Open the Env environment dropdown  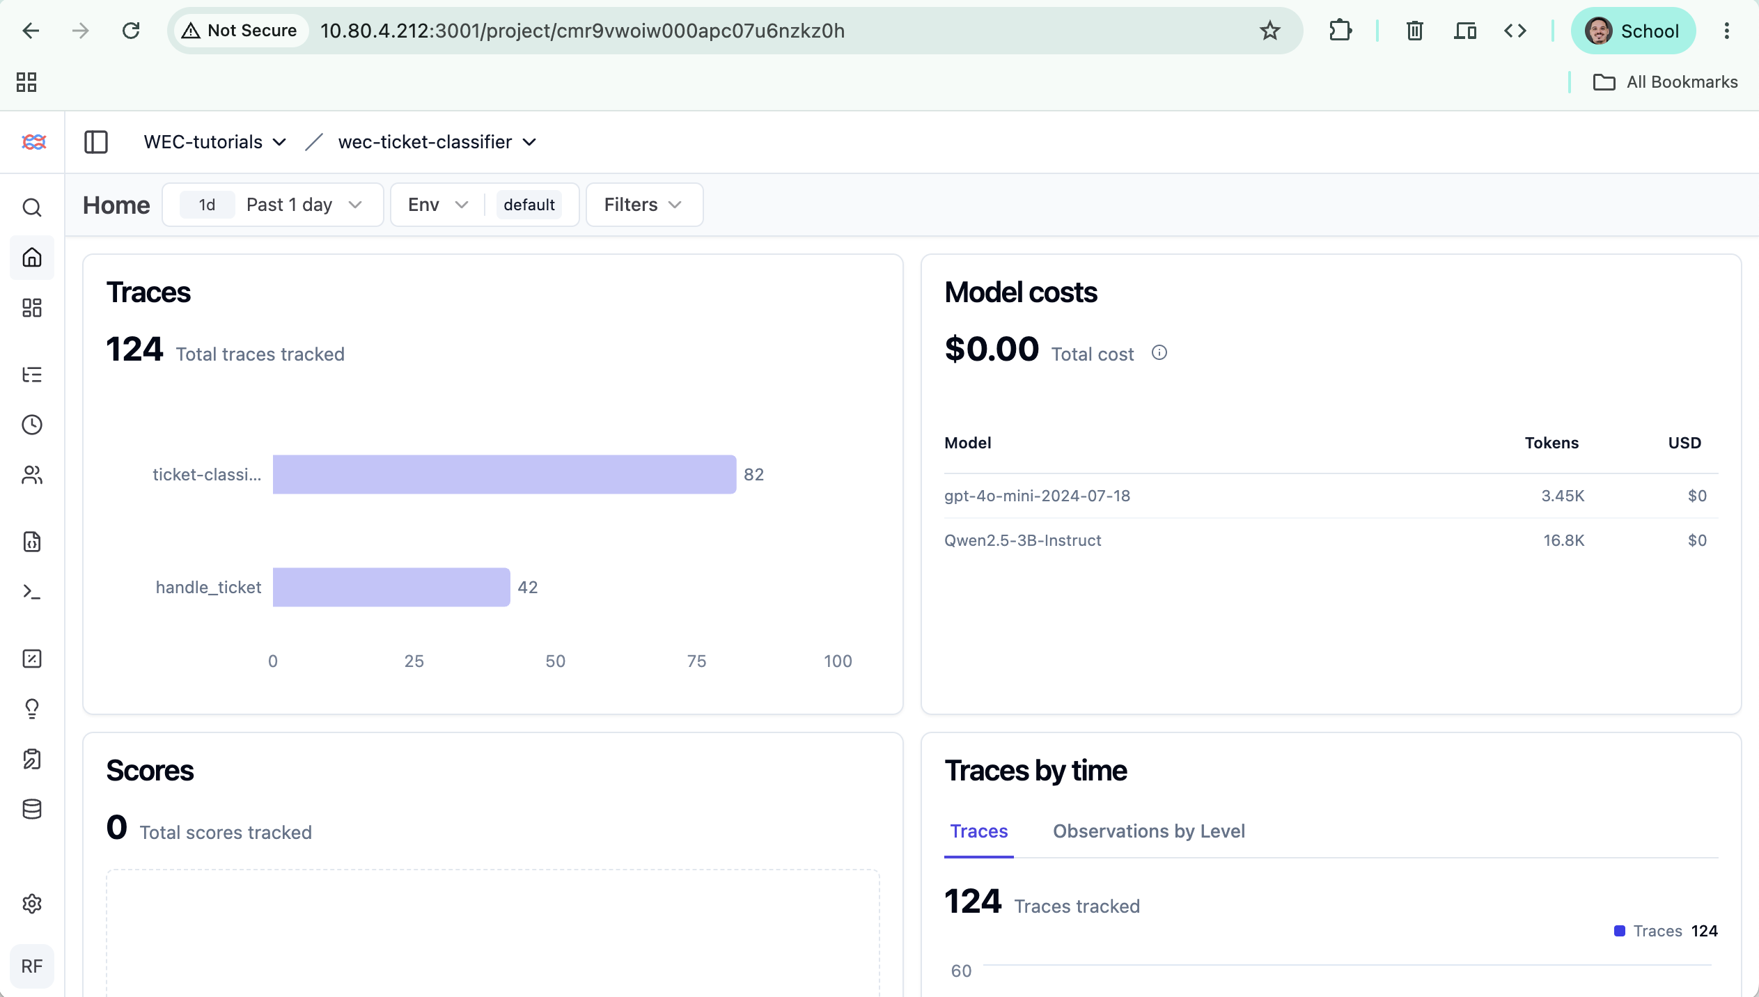click(437, 205)
